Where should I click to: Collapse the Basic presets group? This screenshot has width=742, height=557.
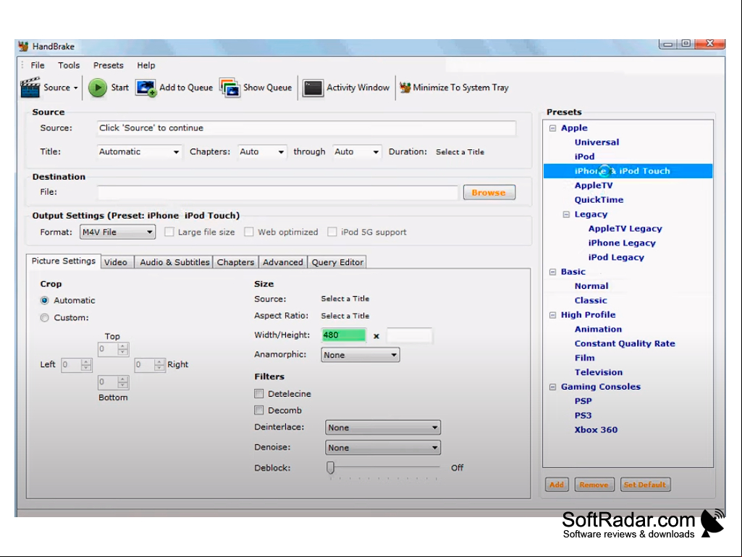[x=552, y=272]
